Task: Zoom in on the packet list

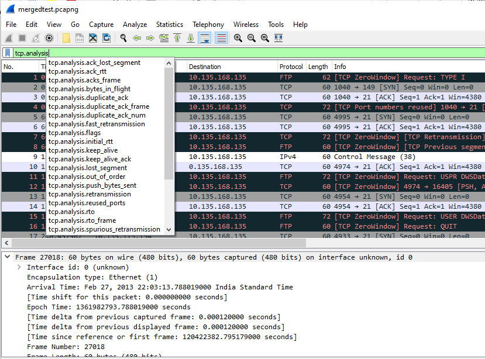Action: point(236,38)
